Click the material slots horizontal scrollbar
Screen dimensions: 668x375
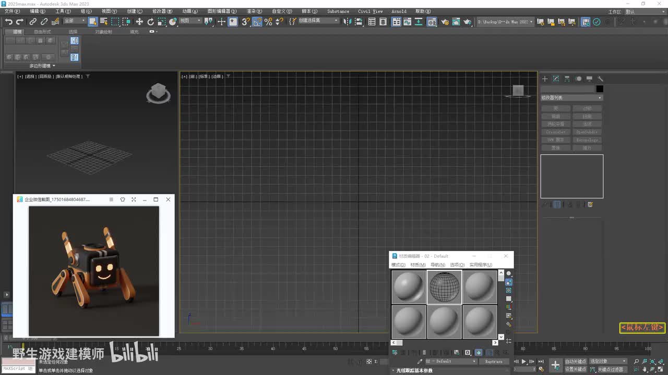click(444, 343)
